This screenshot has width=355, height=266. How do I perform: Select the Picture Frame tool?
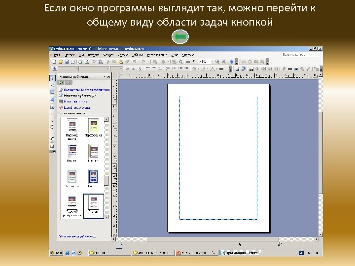click(x=53, y=107)
